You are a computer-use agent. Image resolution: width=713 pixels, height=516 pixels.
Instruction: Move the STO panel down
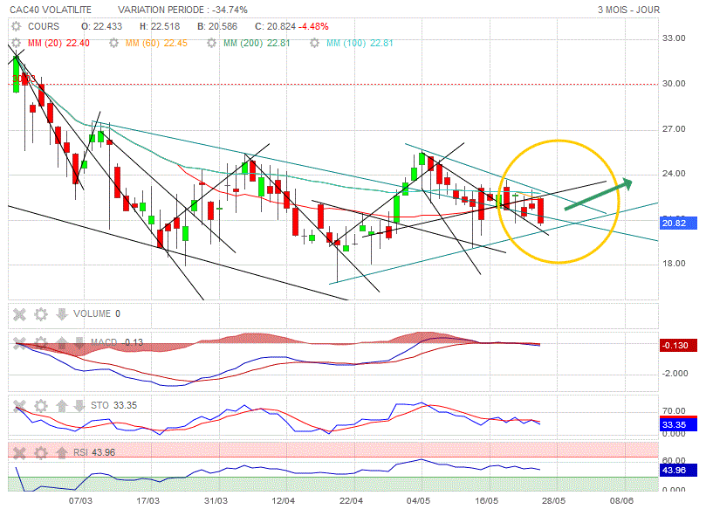click(79, 405)
